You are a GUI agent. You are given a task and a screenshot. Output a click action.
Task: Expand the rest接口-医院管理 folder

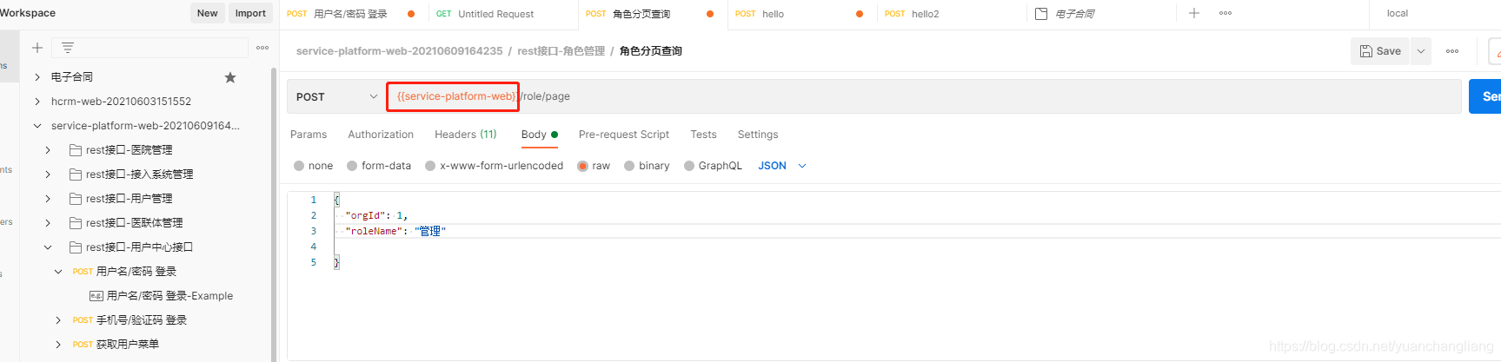48,150
